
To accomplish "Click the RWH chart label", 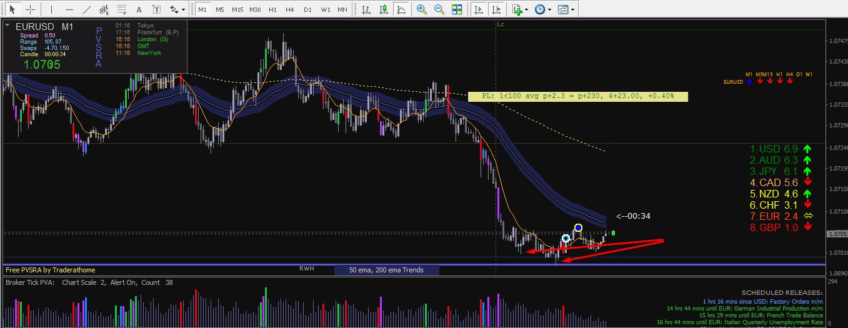I will tap(306, 269).
